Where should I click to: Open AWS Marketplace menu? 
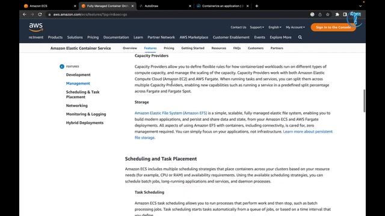point(194,37)
